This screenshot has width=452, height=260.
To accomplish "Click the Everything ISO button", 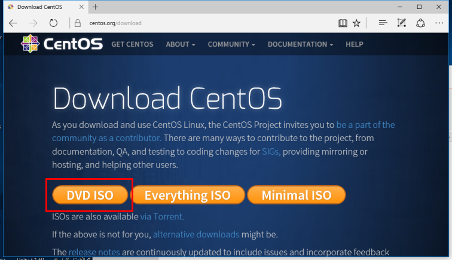I will click(188, 195).
